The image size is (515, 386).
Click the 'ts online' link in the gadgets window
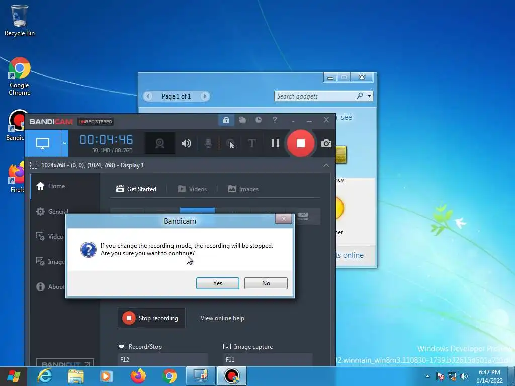click(350, 255)
